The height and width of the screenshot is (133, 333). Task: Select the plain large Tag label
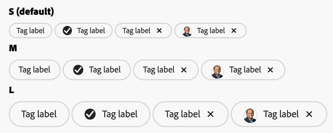click(x=39, y=114)
